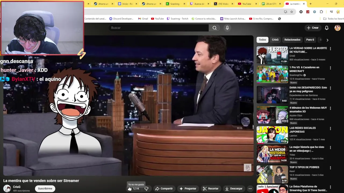Open 'Contenido del canal' bookmark

(95, 19)
